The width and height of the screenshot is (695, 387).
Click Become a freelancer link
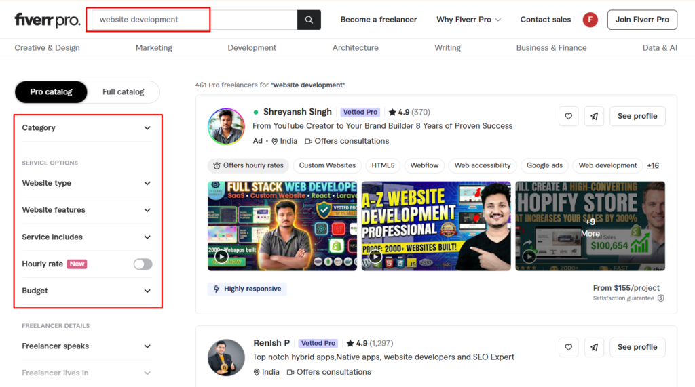tap(379, 20)
